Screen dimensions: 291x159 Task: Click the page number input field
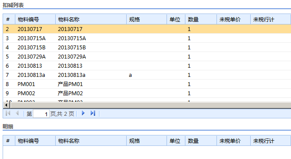[x=41, y=114]
